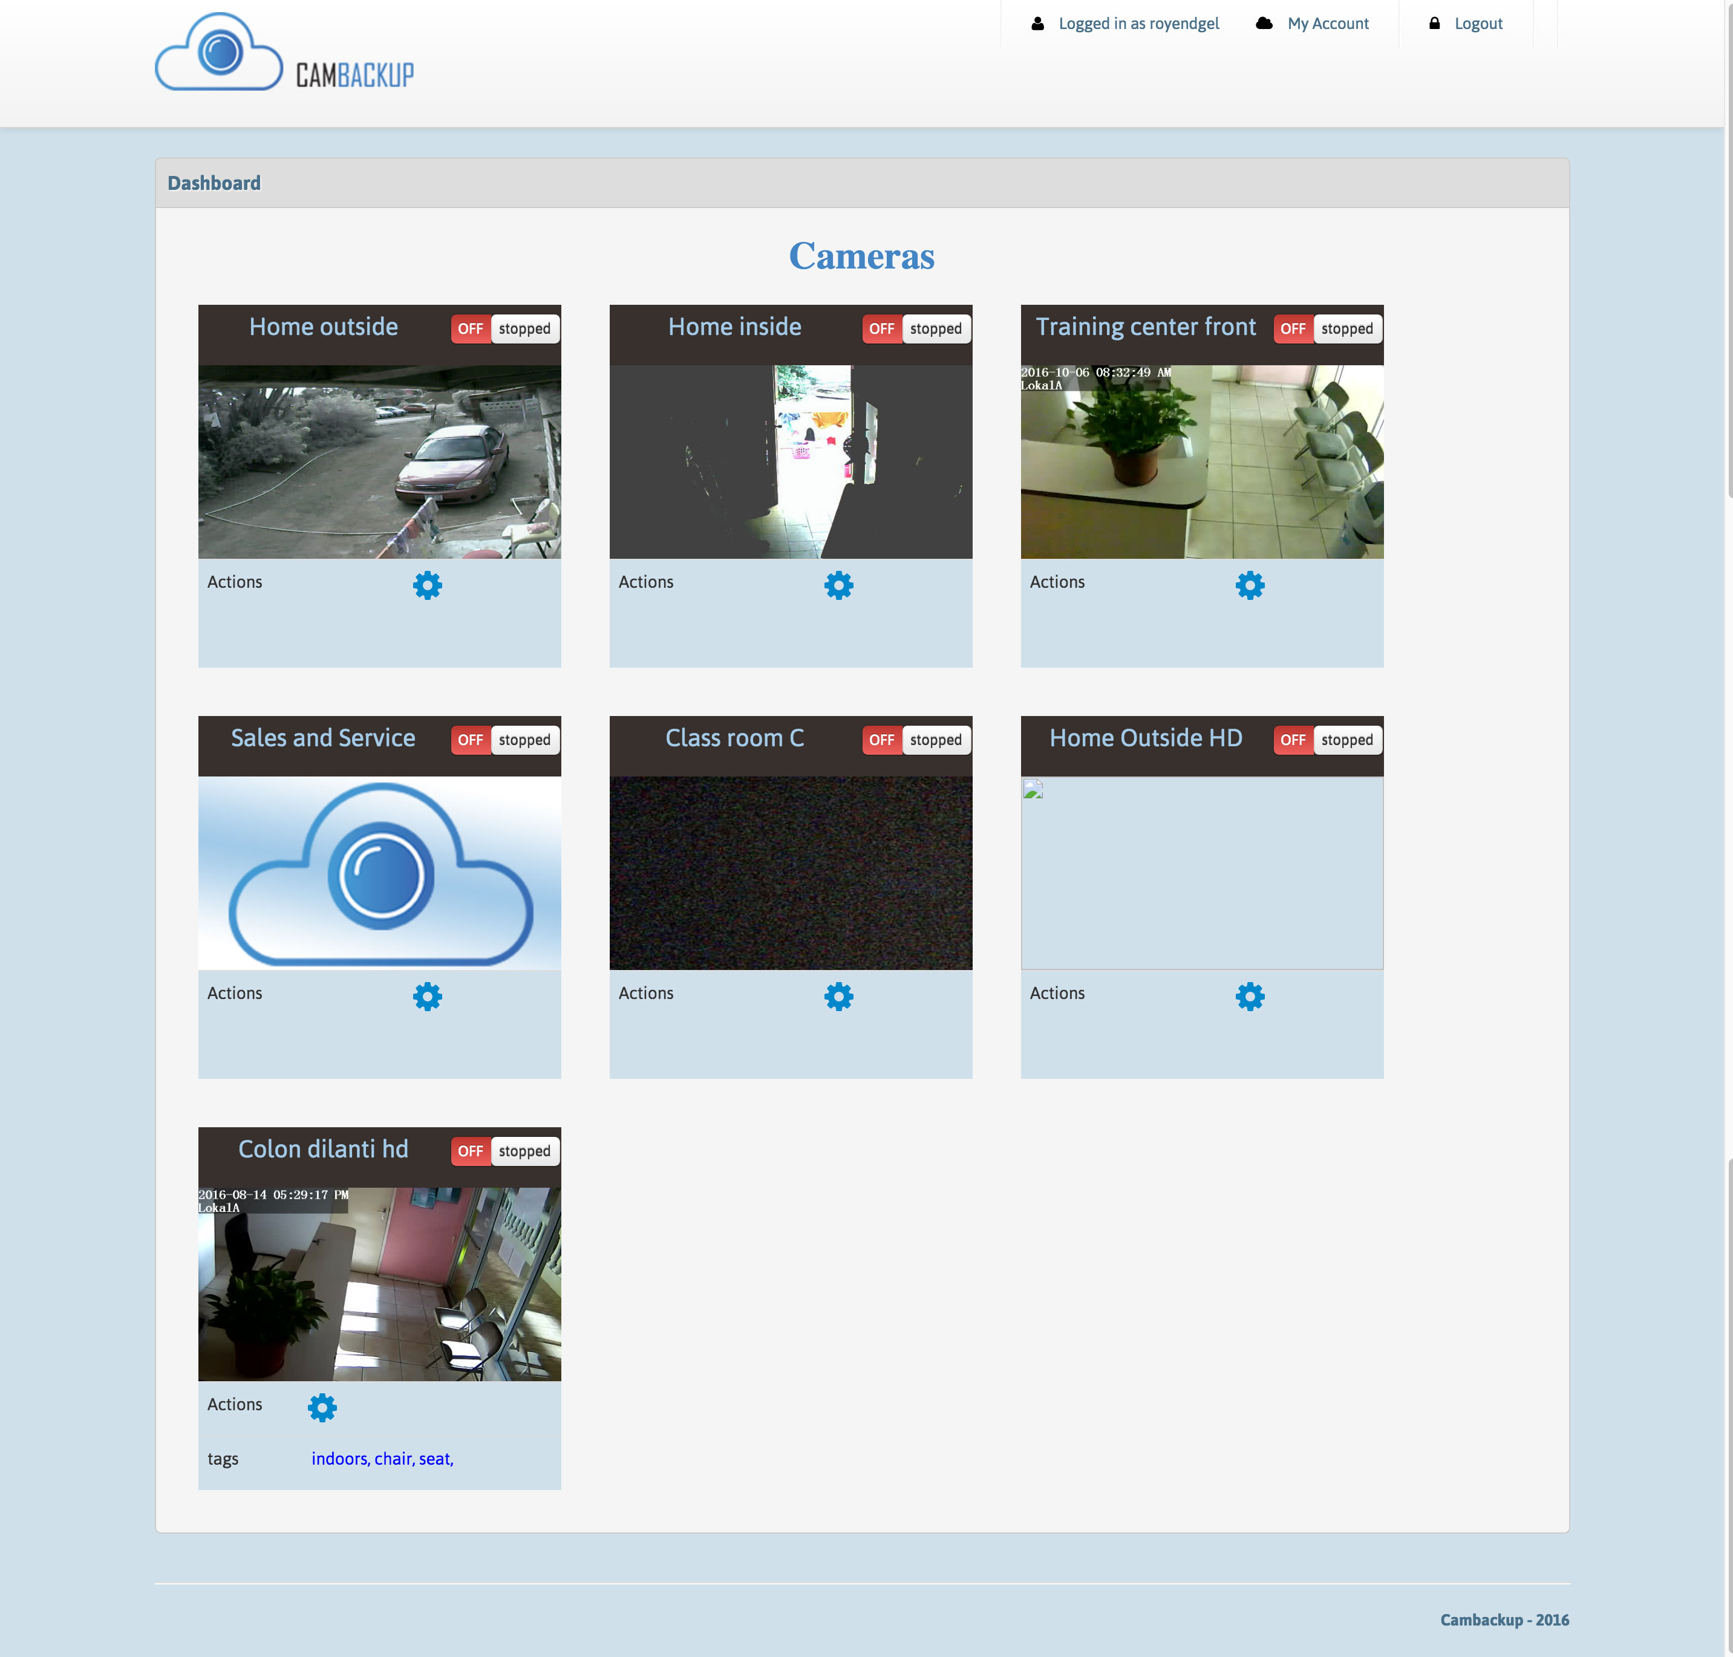Click the Cameras heading
The height and width of the screenshot is (1657, 1733).
(862, 256)
